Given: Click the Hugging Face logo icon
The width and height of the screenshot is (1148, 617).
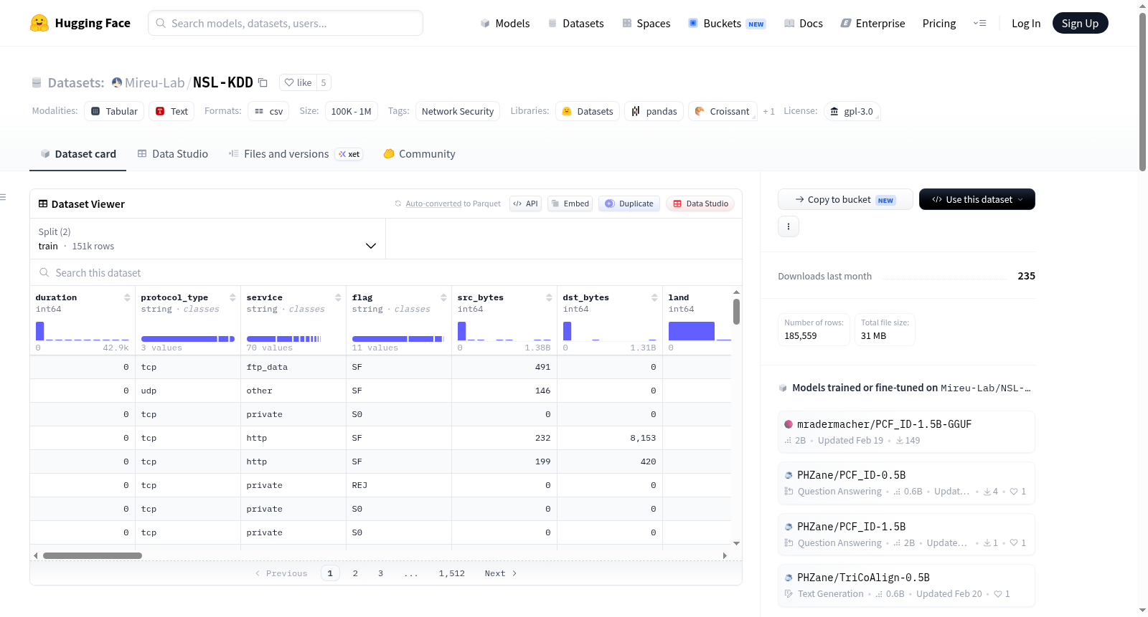Looking at the screenshot, I should point(39,23).
